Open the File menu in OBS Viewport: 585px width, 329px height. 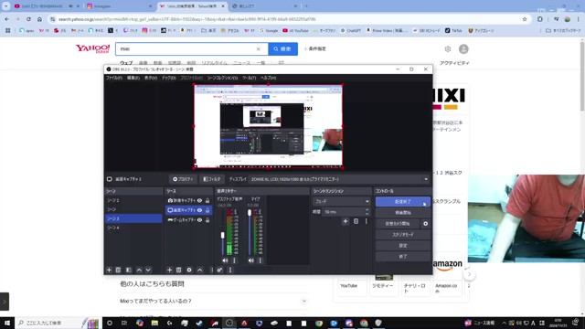click(x=113, y=78)
